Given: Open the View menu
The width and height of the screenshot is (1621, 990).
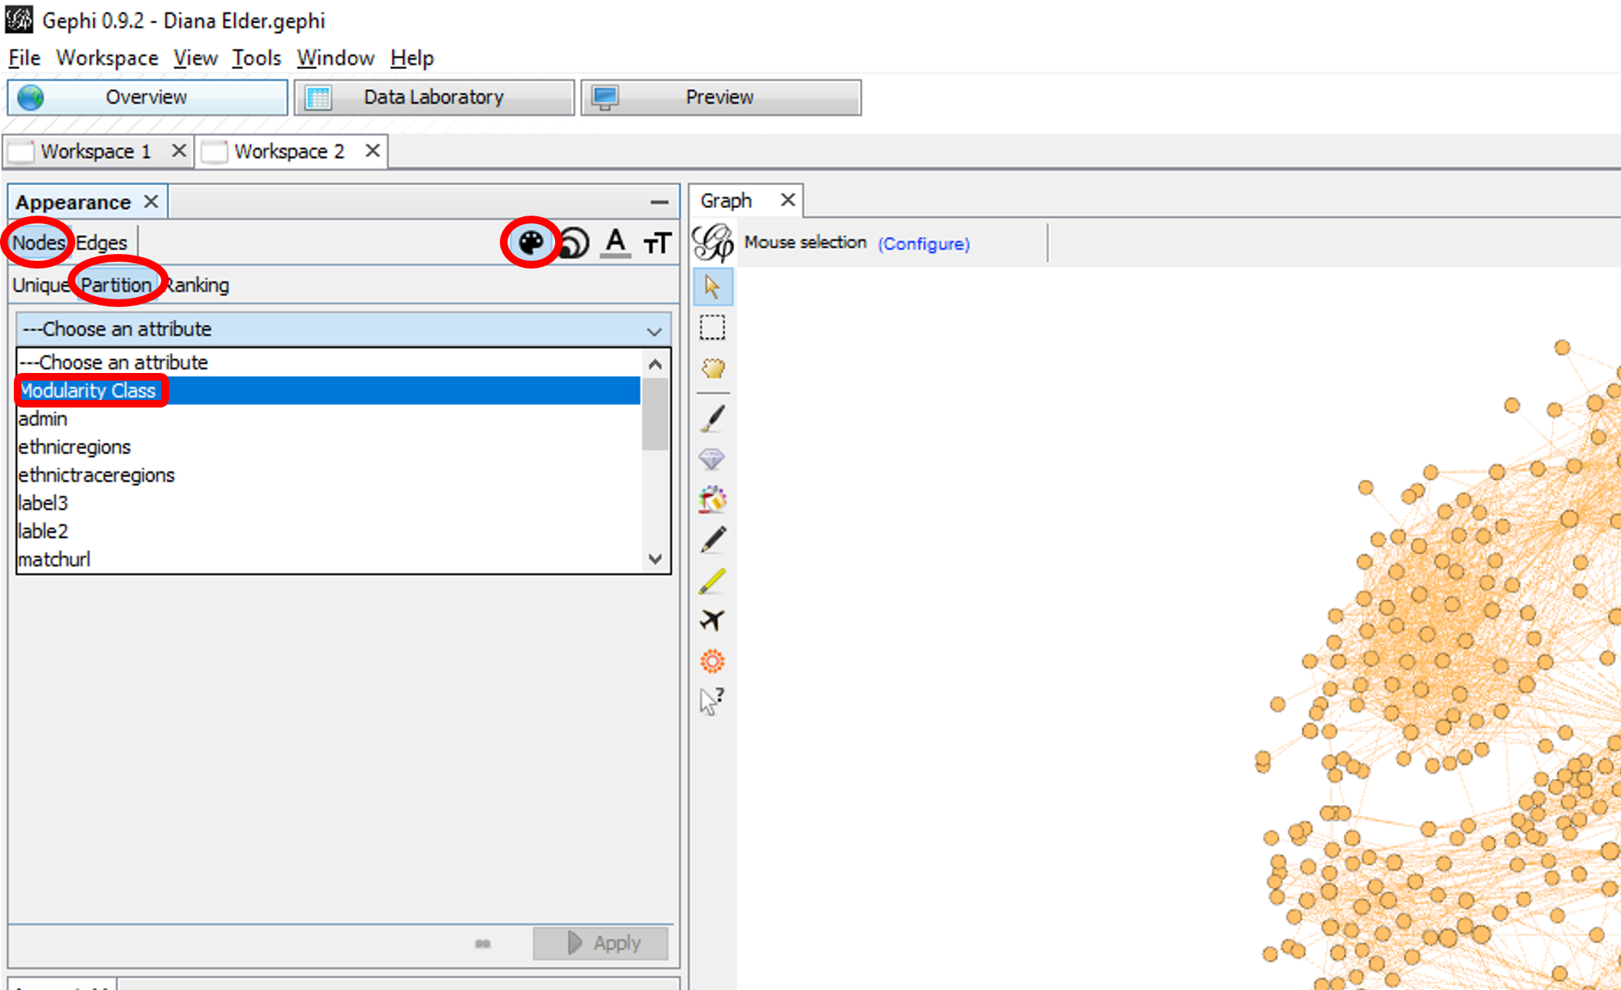Looking at the screenshot, I should coord(195,58).
